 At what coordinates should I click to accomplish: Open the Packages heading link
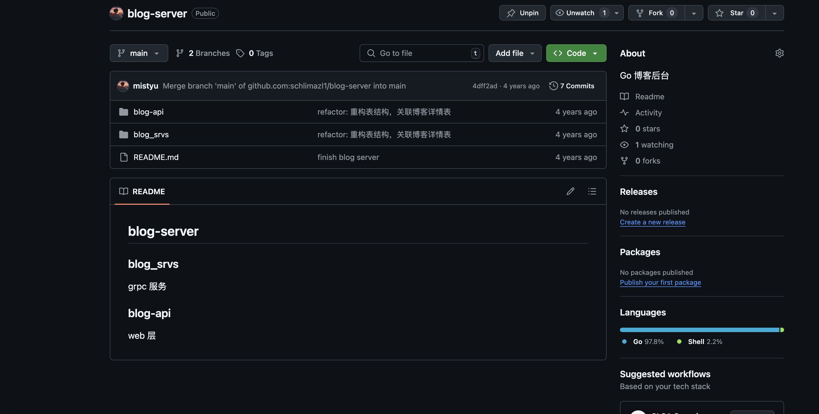click(x=640, y=252)
